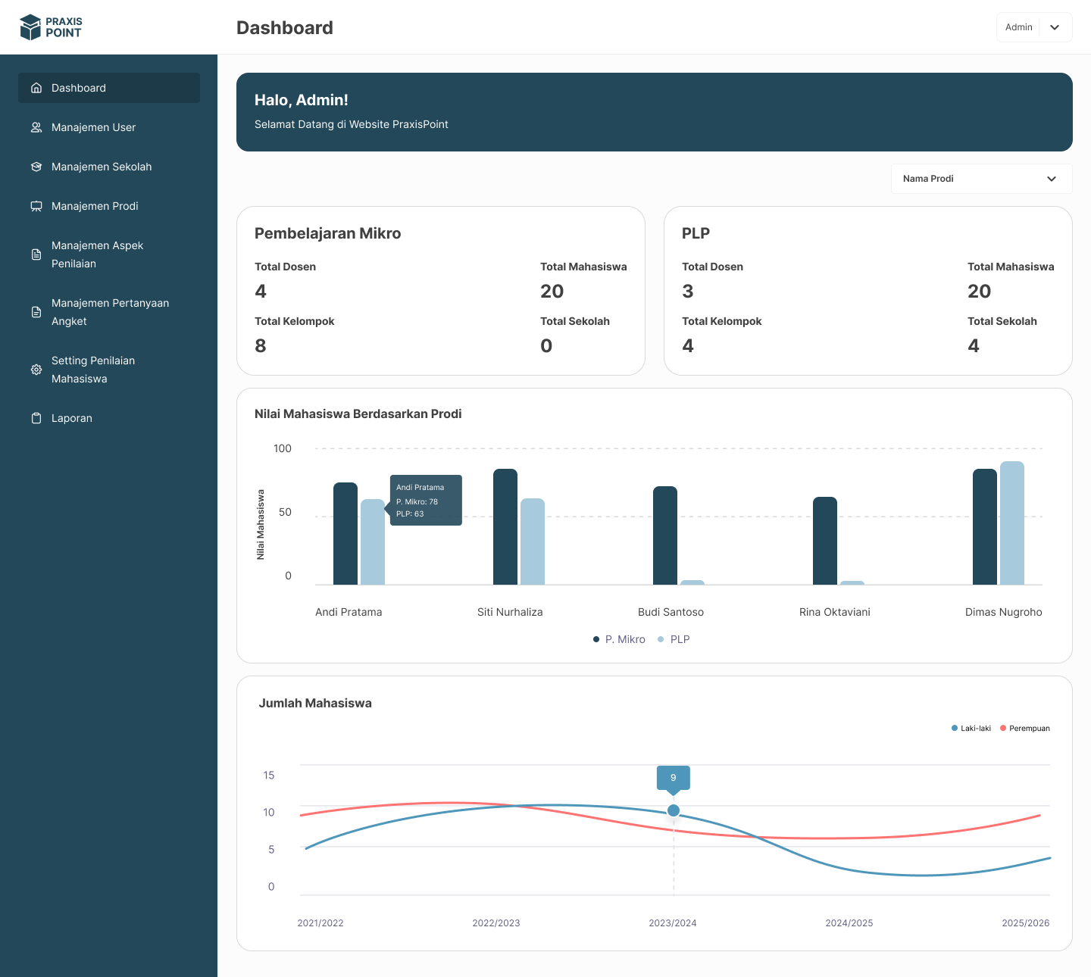Open the Admin account dropdown
Viewport: 1091px width, 977px height.
click(1034, 27)
